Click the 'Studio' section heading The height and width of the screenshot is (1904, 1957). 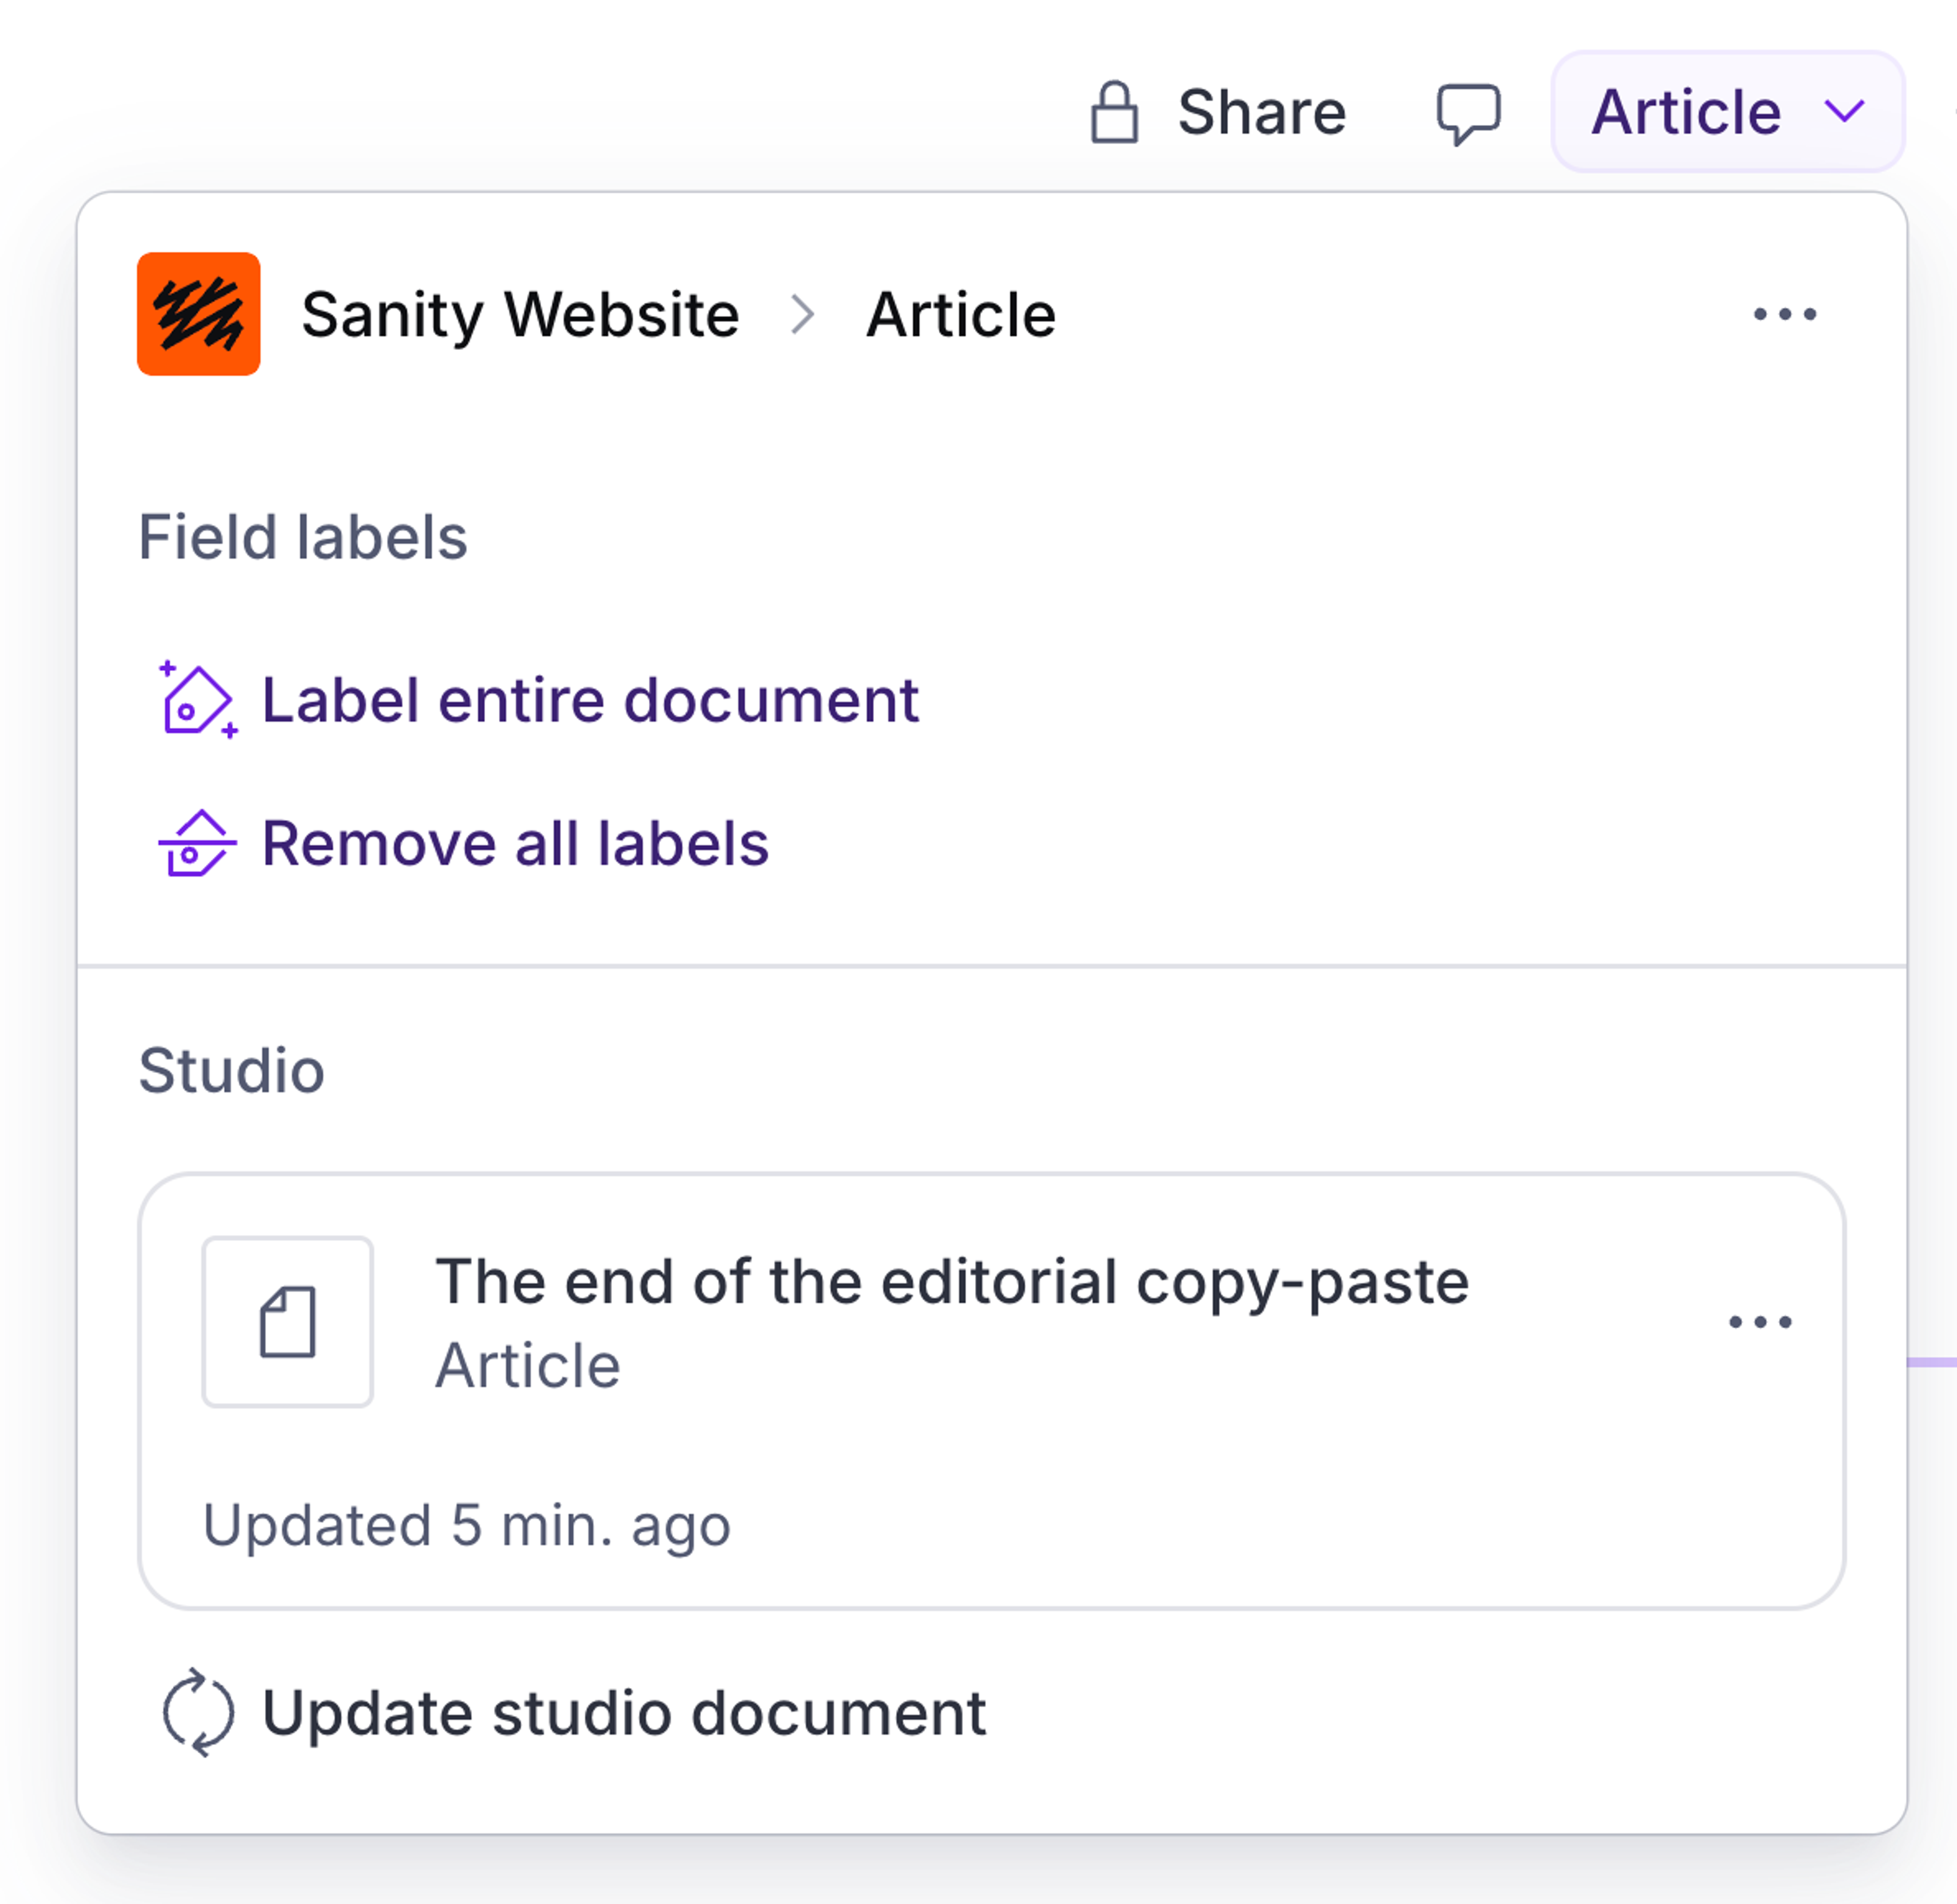pyautogui.click(x=231, y=1071)
